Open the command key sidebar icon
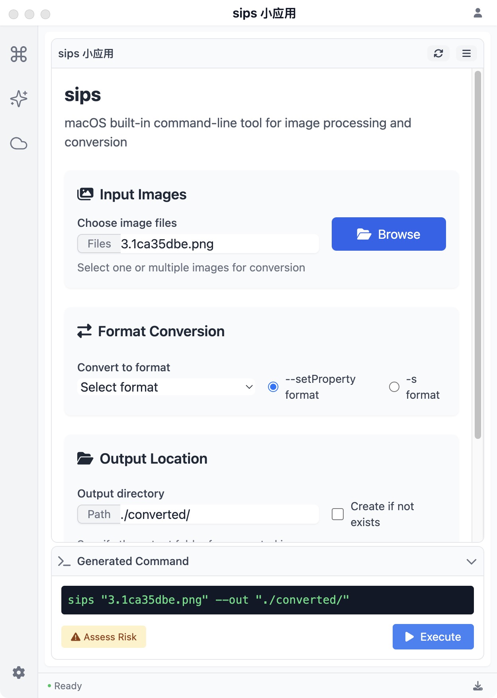The width and height of the screenshot is (497, 698). pos(19,54)
